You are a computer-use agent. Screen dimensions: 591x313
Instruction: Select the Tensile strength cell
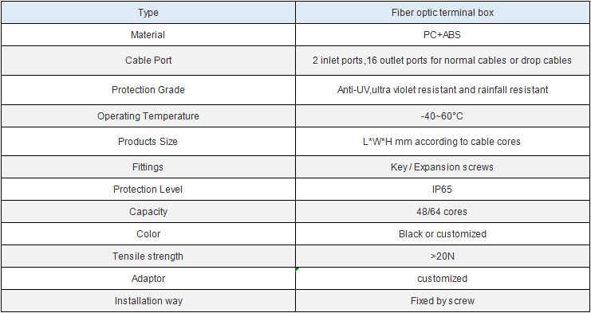click(148, 256)
